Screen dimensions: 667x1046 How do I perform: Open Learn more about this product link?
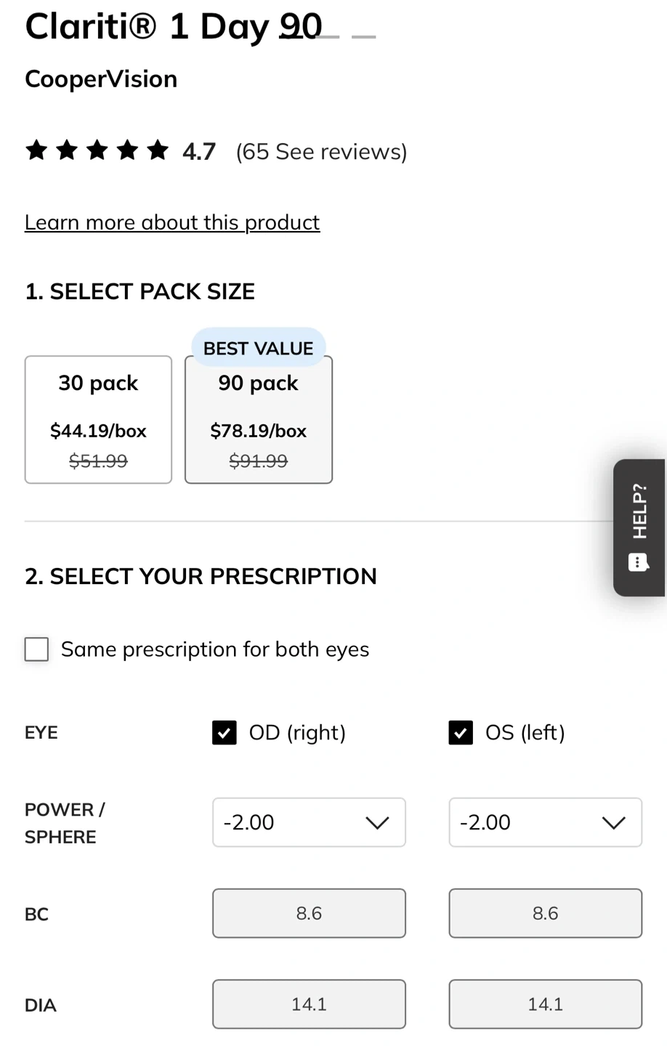tap(172, 222)
